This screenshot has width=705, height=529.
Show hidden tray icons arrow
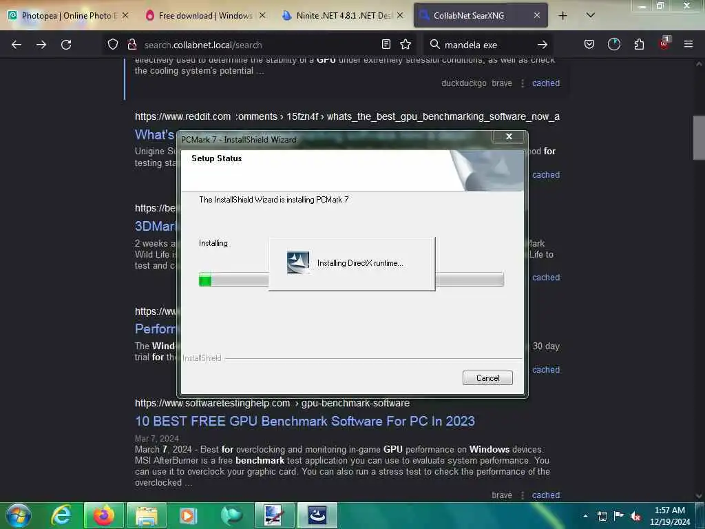[x=585, y=516]
